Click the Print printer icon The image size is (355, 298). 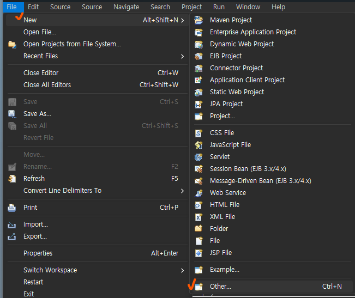(x=12, y=208)
